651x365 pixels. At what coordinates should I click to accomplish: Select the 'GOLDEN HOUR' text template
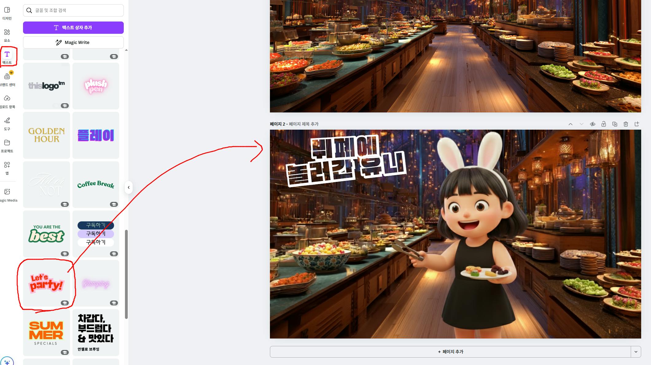[46, 135]
